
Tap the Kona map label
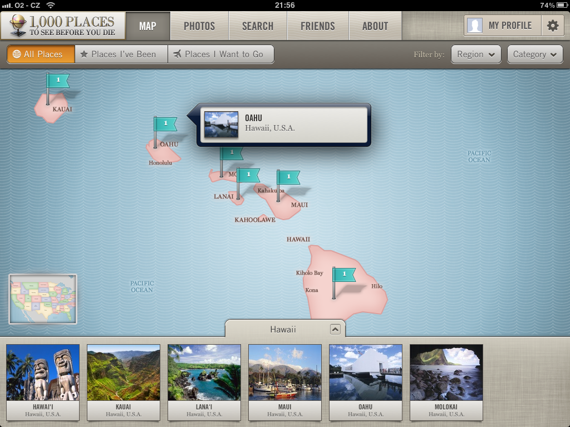[312, 290]
